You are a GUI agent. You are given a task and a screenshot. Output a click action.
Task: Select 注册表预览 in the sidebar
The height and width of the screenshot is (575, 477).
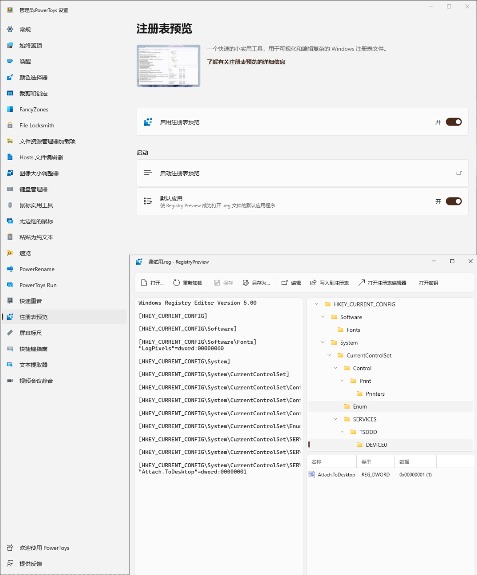click(x=64, y=317)
